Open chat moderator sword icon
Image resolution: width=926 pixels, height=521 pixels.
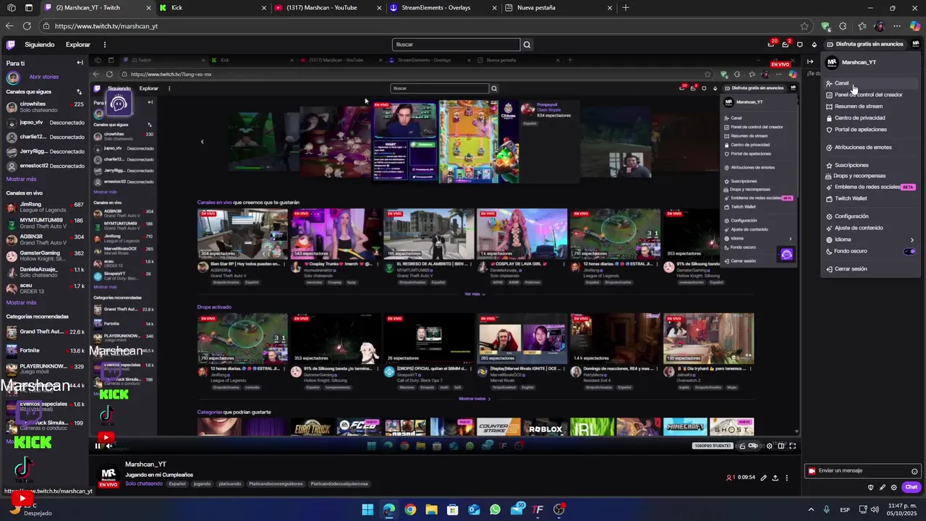point(882,487)
